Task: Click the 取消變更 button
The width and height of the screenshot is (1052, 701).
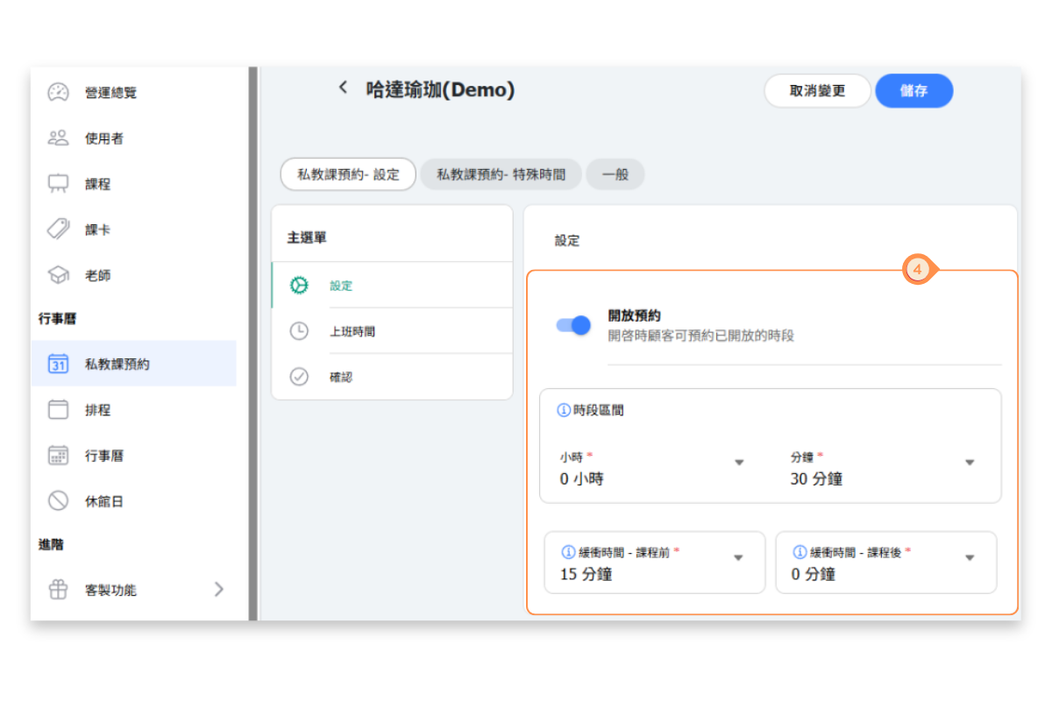Action: (817, 91)
